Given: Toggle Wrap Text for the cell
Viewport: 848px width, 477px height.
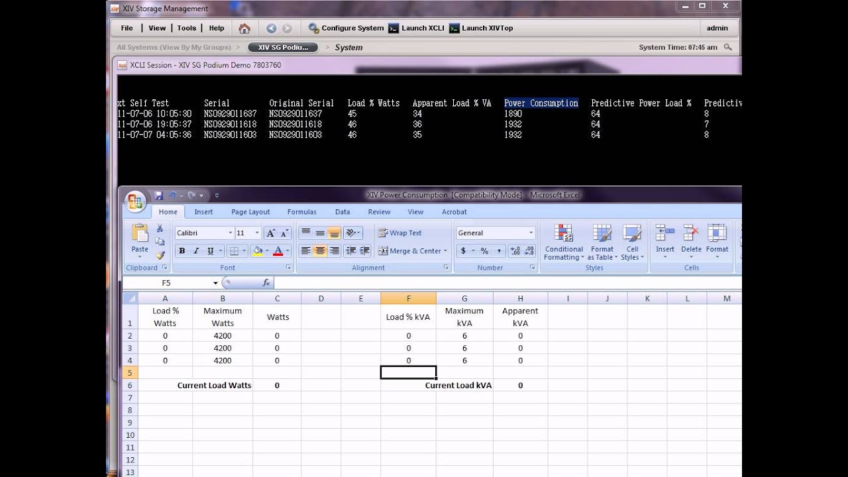Looking at the screenshot, I should pyautogui.click(x=399, y=233).
